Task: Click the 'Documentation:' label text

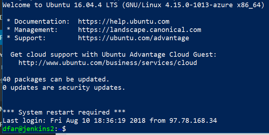Action: (x=42, y=22)
